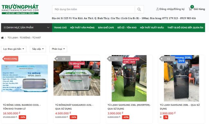Click the -% badge under Samsung 208L
The image size is (209, 124).
tap(166, 117)
